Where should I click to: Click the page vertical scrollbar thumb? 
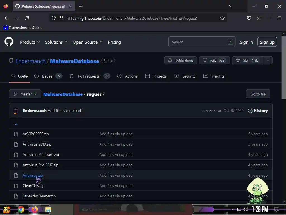284,67
